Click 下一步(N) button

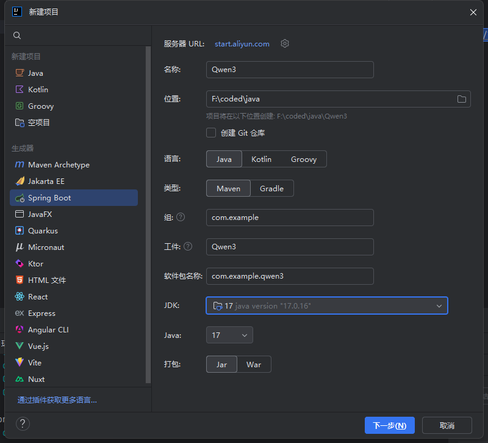tap(390, 425)
